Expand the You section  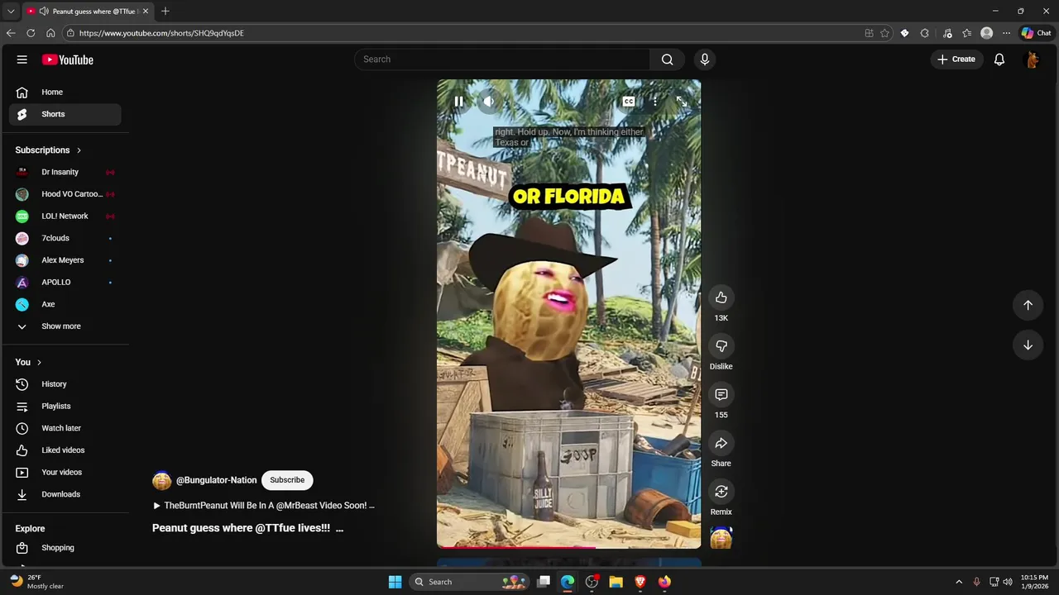(x=28, y=362)
